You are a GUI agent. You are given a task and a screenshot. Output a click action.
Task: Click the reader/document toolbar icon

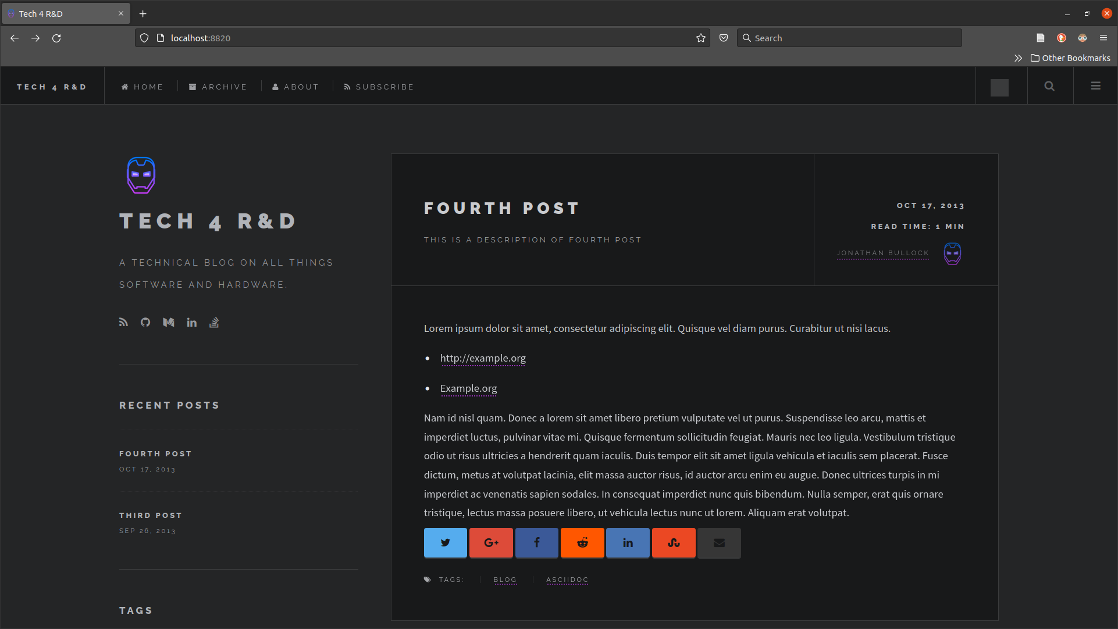pos(1041,38)
